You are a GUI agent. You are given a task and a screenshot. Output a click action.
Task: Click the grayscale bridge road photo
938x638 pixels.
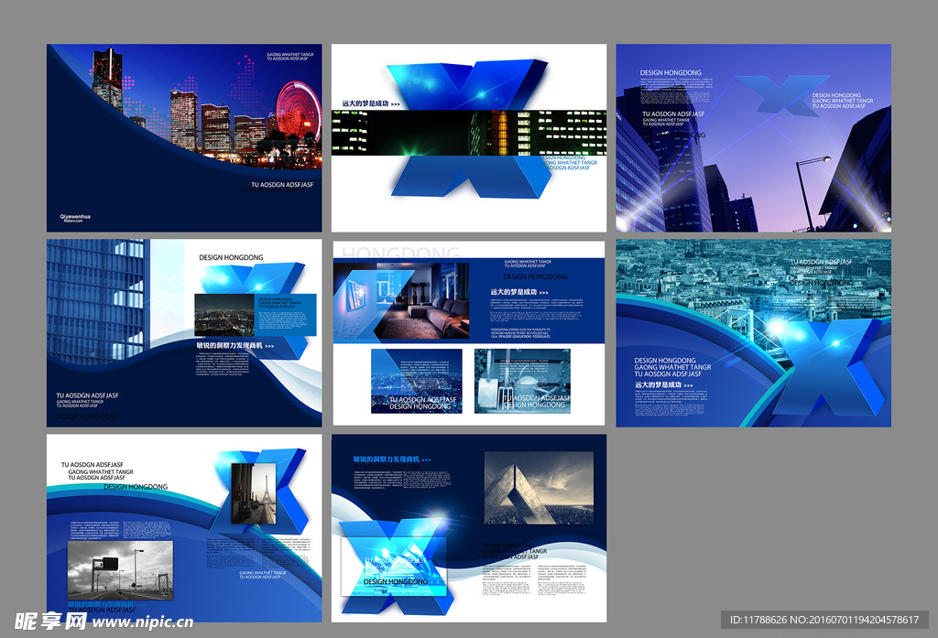(x=120, y=570)
